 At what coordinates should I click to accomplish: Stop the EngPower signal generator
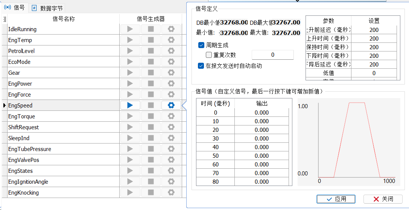coord(151,84)
